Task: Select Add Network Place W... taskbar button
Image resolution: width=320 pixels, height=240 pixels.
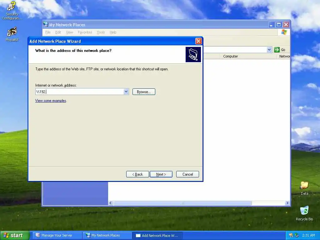Action: pos(157,236)
